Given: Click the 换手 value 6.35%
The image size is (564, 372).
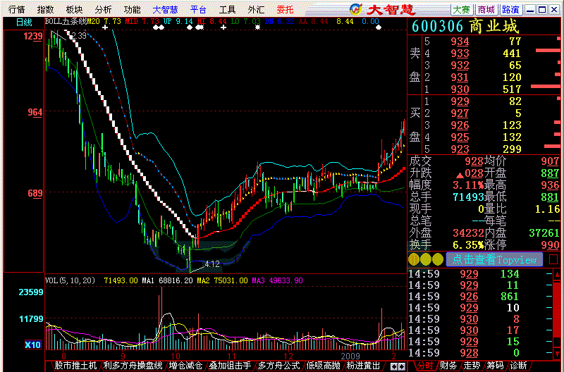Looking at the screenshot, I should click(468, 244).
